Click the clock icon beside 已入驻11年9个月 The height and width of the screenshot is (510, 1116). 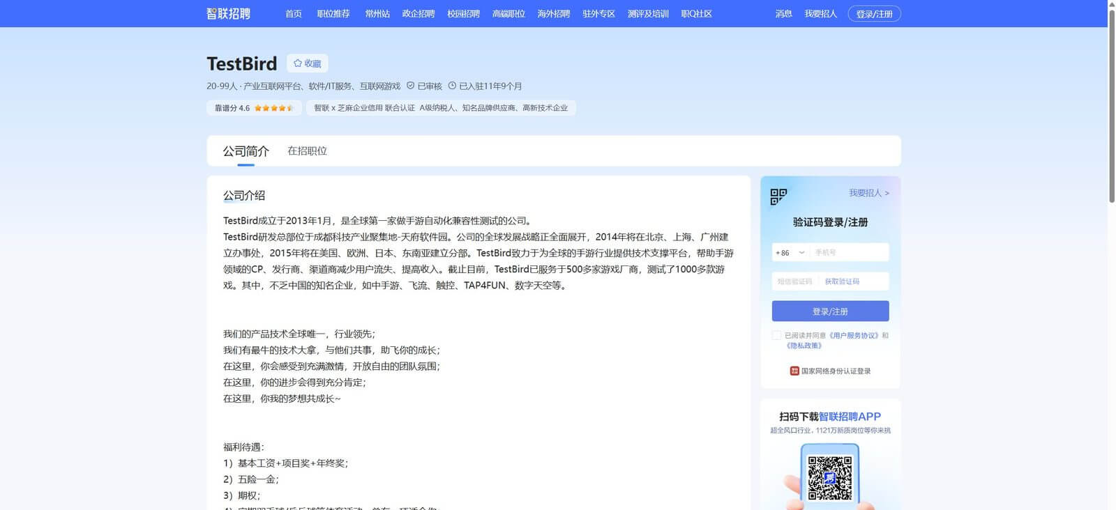pos(452,86)
